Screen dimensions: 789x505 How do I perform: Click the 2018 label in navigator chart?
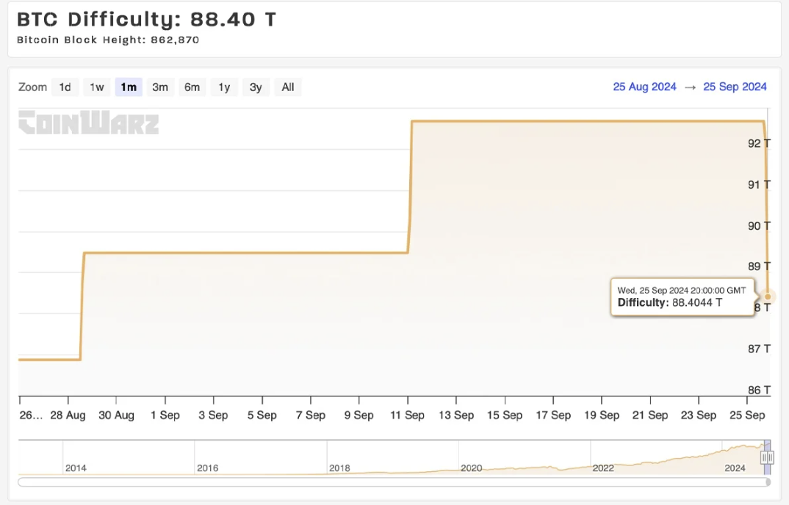[339, 468]
